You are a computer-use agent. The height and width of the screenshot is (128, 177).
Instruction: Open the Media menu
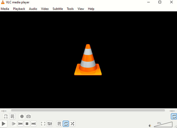(5, 9)
